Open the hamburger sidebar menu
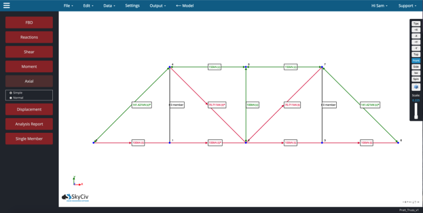The width and height of the screenshot is (423, 213). pos(6,5)
